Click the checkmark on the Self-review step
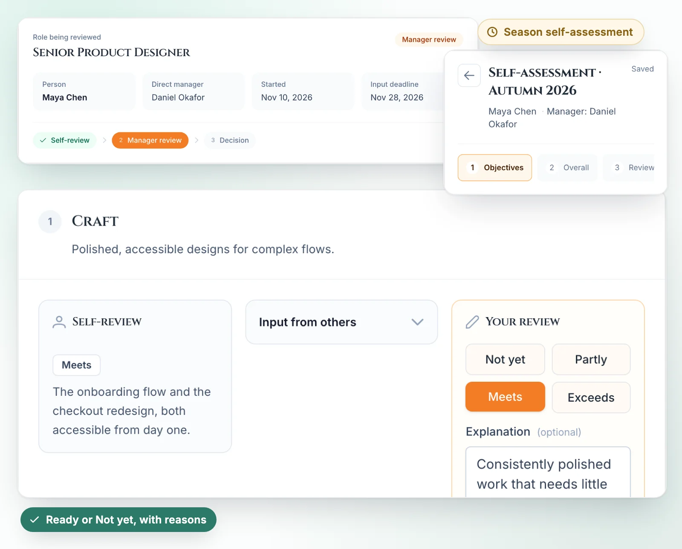The image size is (682, 549). [43, 140]
